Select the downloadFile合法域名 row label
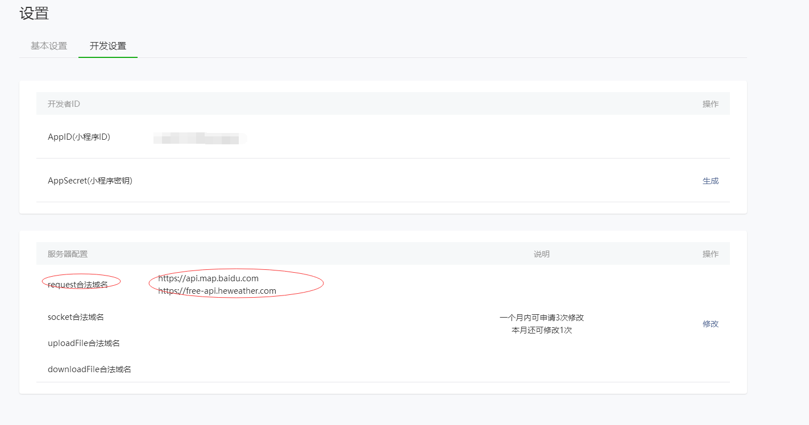The width and height of the screenshot is (809, 425). tap(89, 369)
